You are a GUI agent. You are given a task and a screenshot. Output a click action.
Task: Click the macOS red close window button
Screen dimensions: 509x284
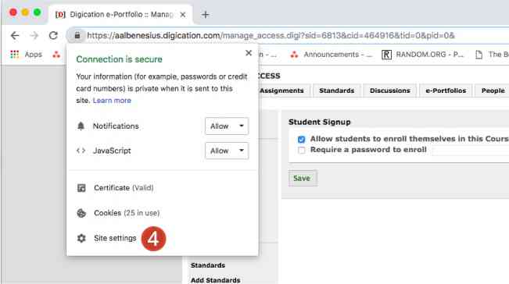[13, 12]
